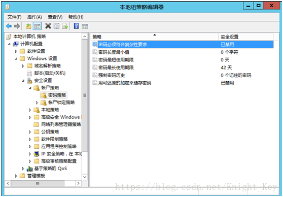Click the application icon in title bar
283x197 pixels.
[8, 7]
